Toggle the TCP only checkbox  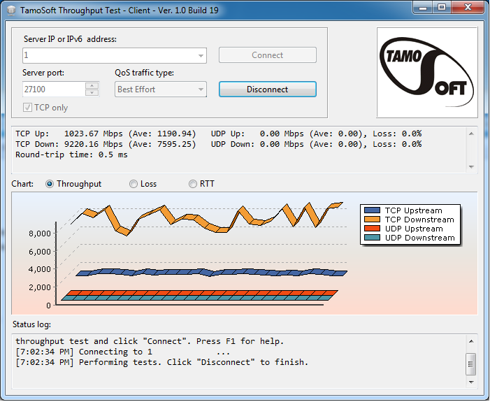[27, 108]
